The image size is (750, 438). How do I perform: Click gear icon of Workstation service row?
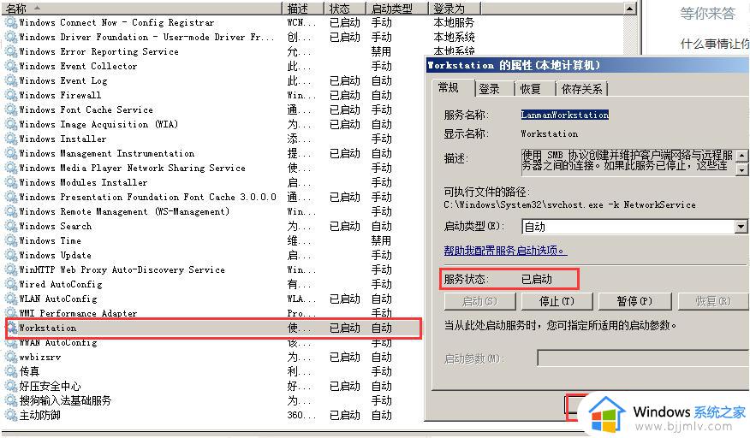click(x=11, y=328)
